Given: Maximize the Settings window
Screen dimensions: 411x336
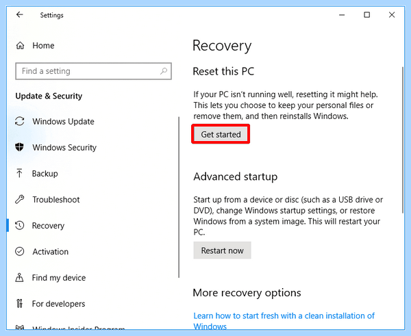Looking at the screenshot, I should click(367, 14).
